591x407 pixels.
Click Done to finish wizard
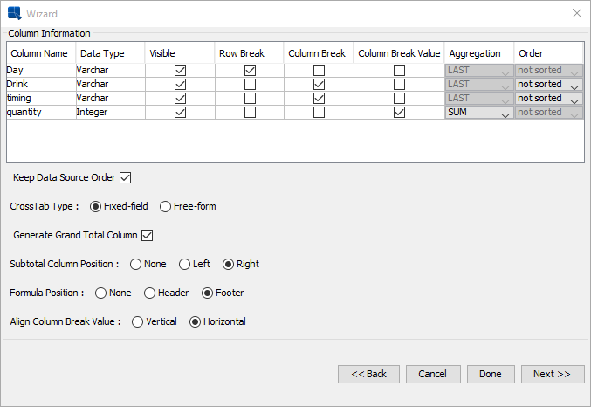(x=491, y=374)
